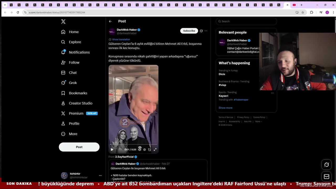Open a new browser tab
Screen dimensions: 336x189
(x=301, y=5)
